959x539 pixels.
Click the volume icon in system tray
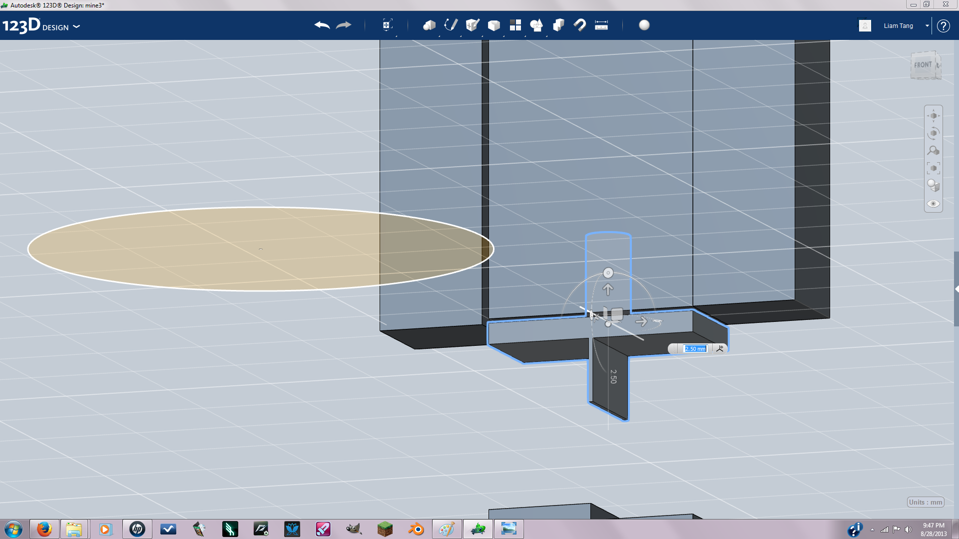click(x=908, y=530)
